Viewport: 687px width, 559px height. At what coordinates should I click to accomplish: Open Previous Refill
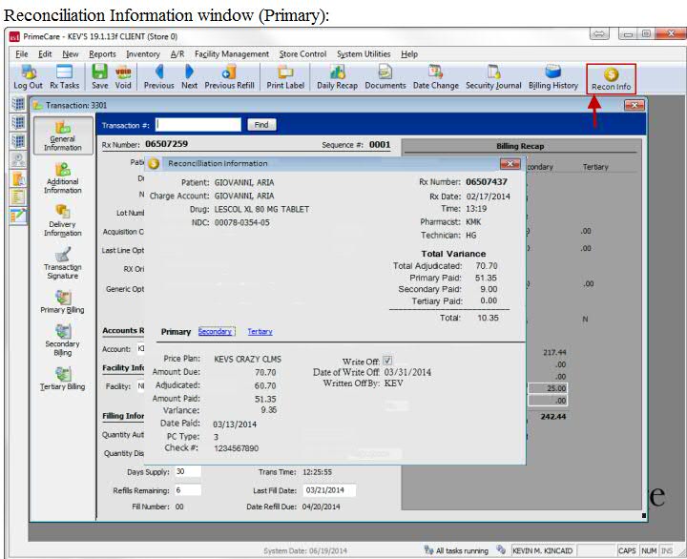point(229,77)
